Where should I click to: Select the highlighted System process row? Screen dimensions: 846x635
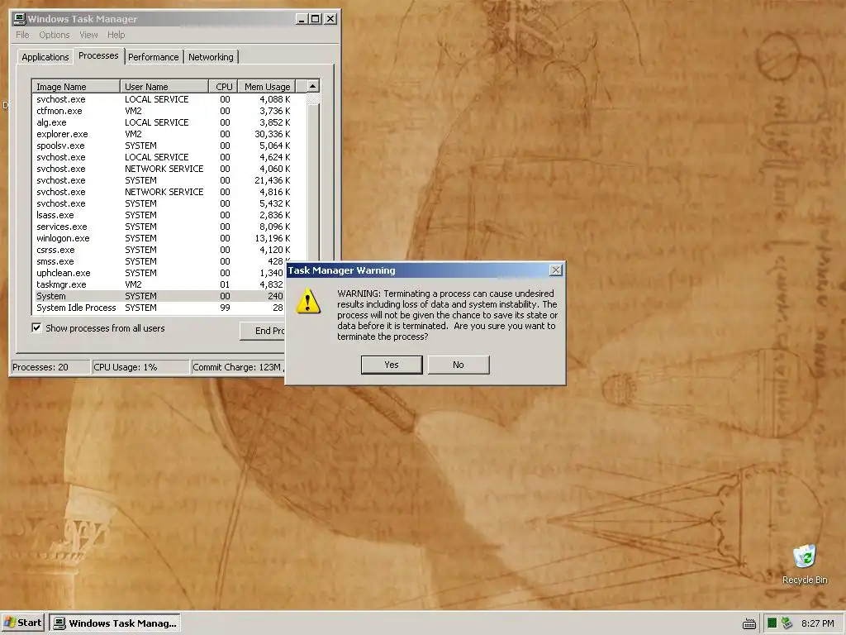pos(159,296)
